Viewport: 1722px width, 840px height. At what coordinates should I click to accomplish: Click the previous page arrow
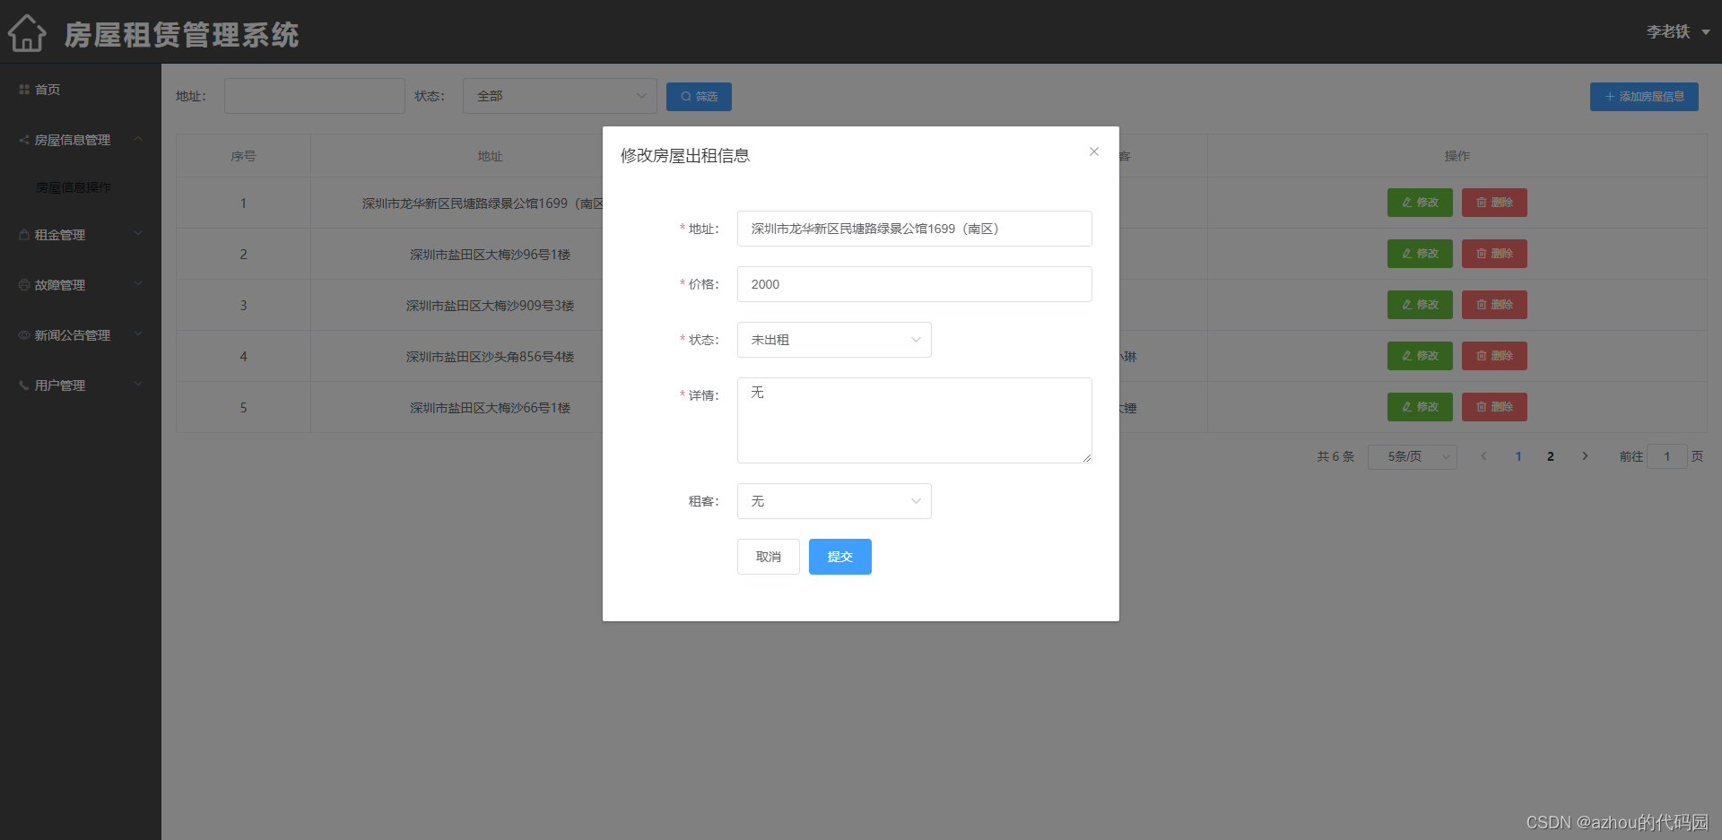[1484, 456]
